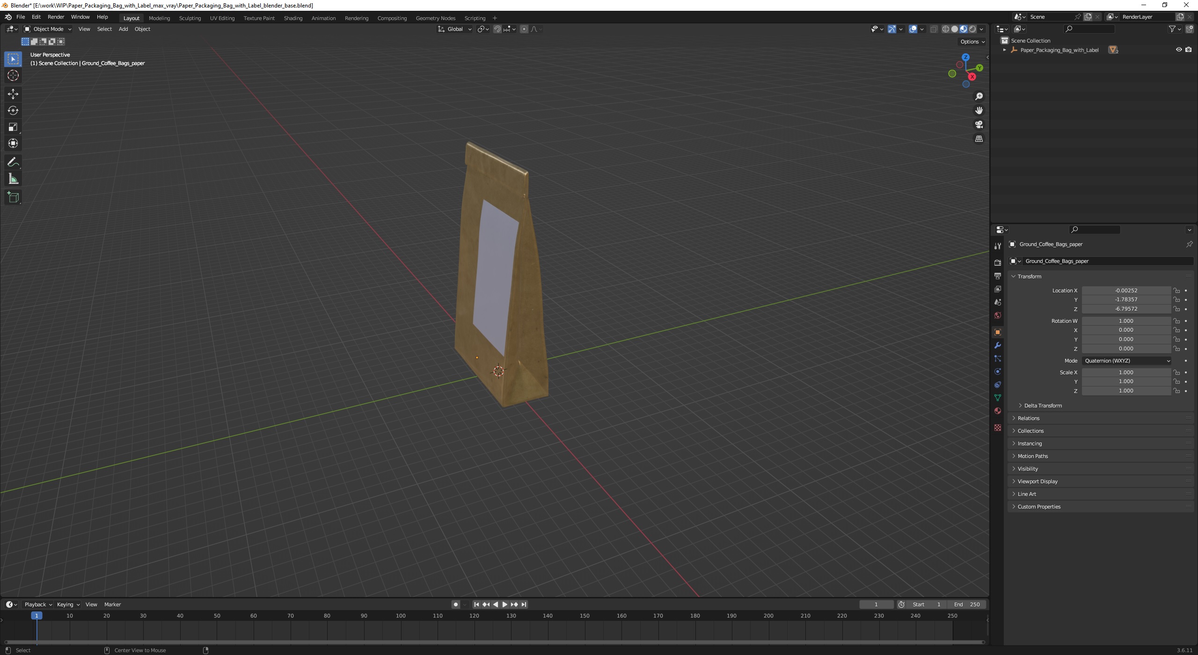1198x655 pixels.
Task: Switch to the UV Editing workspace tab
Action: click(222, 18)
